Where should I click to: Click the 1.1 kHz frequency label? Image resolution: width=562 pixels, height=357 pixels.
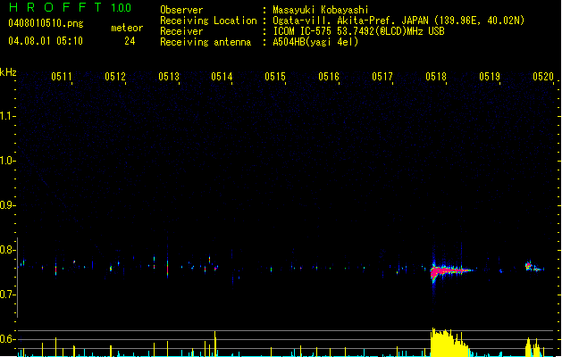point(7,116)
